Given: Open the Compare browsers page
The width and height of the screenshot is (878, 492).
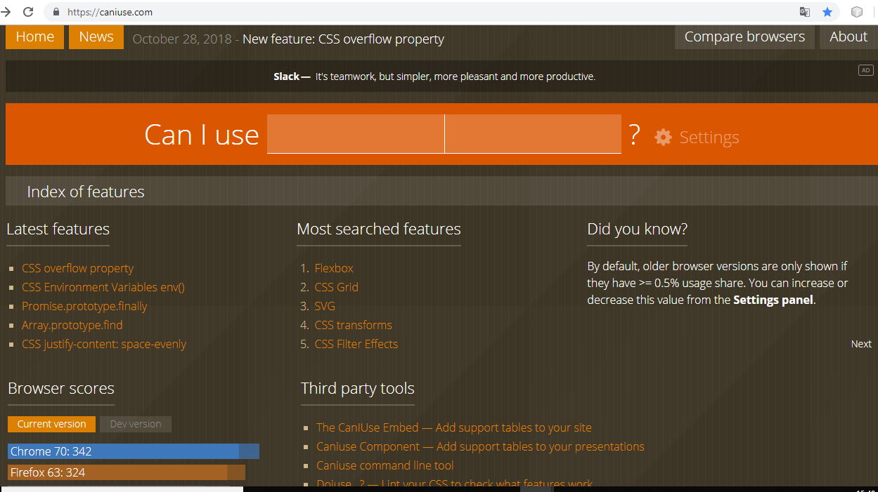Looking at the screenshot, I should [x=744, y=37].
